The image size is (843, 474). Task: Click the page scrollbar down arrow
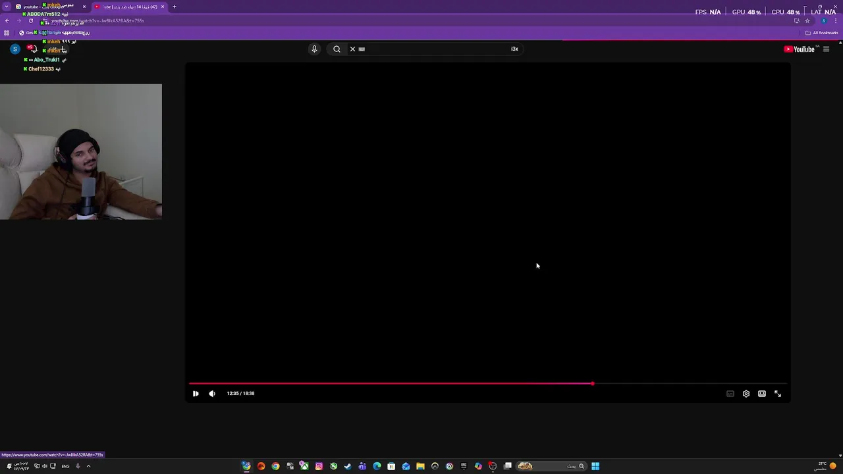pos(840,455)
